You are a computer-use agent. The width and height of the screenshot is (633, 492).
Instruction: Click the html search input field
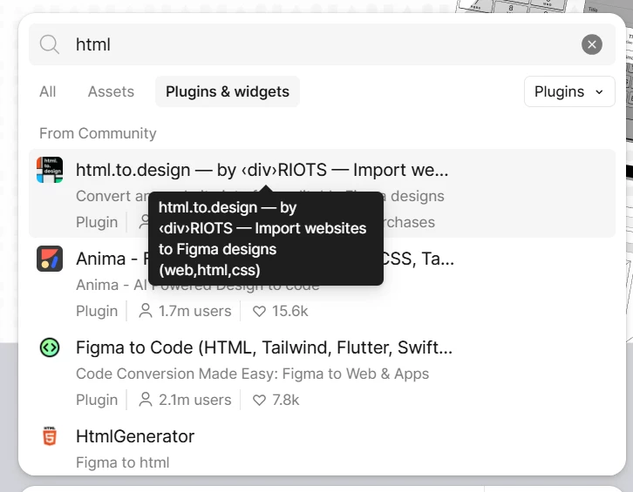coord(322,44)
